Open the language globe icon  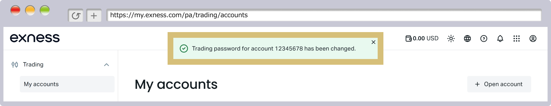click(x=467, y=38)
